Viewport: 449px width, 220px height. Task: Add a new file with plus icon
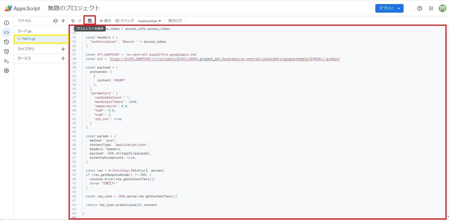click(x=63, y=21)
